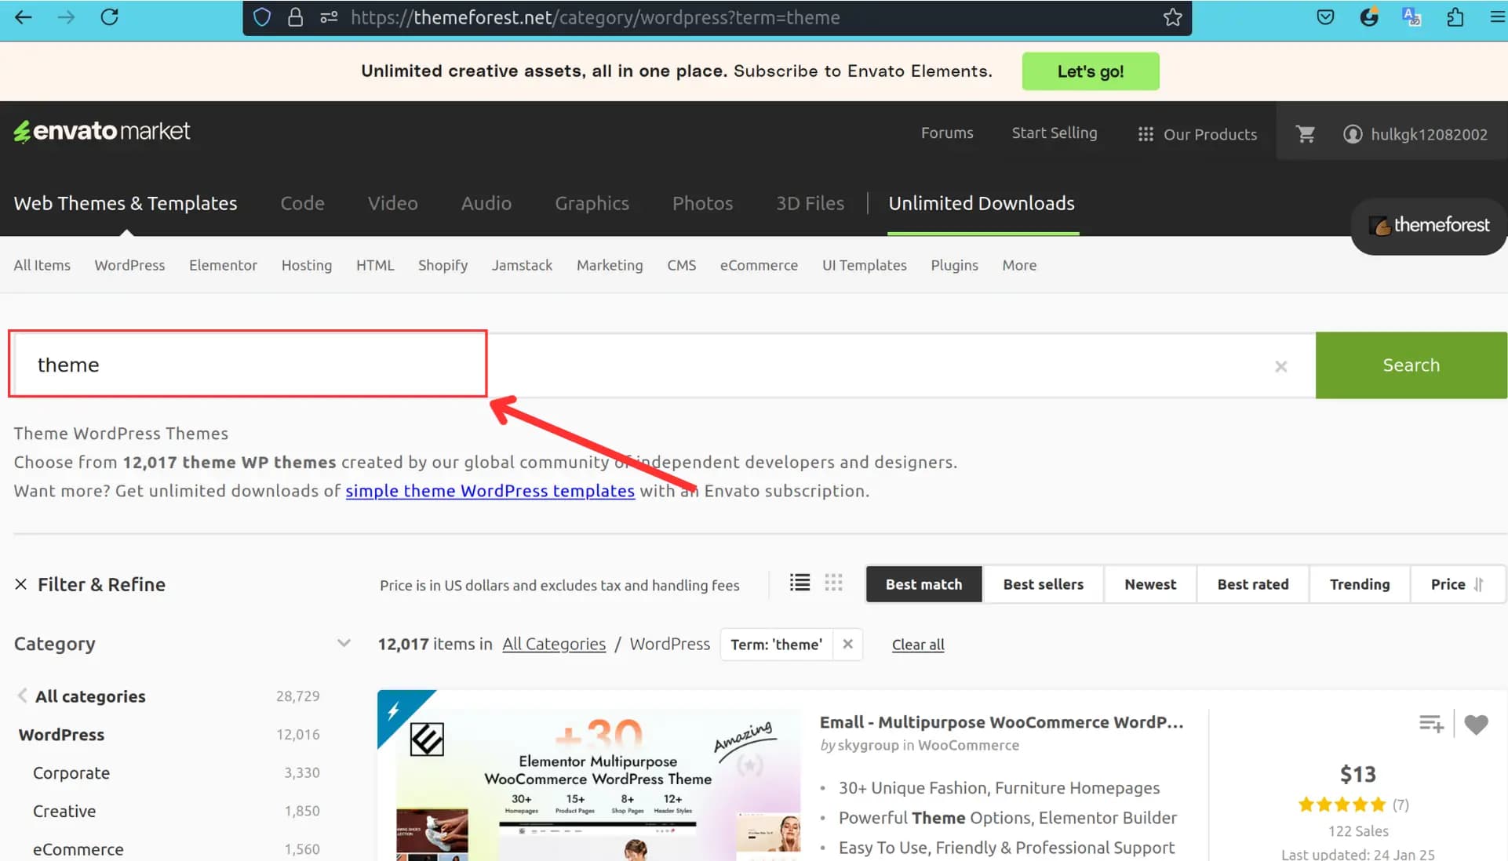Click the padlock site security icon
The height and width of the screenshot is (861, 1508).
coord(295,17)
